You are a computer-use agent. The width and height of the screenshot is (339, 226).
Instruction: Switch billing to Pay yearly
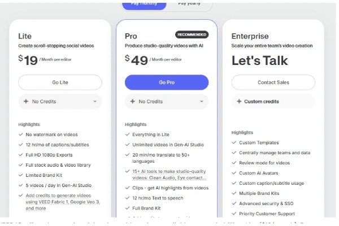pyautogui.click(x=190, y=3)
